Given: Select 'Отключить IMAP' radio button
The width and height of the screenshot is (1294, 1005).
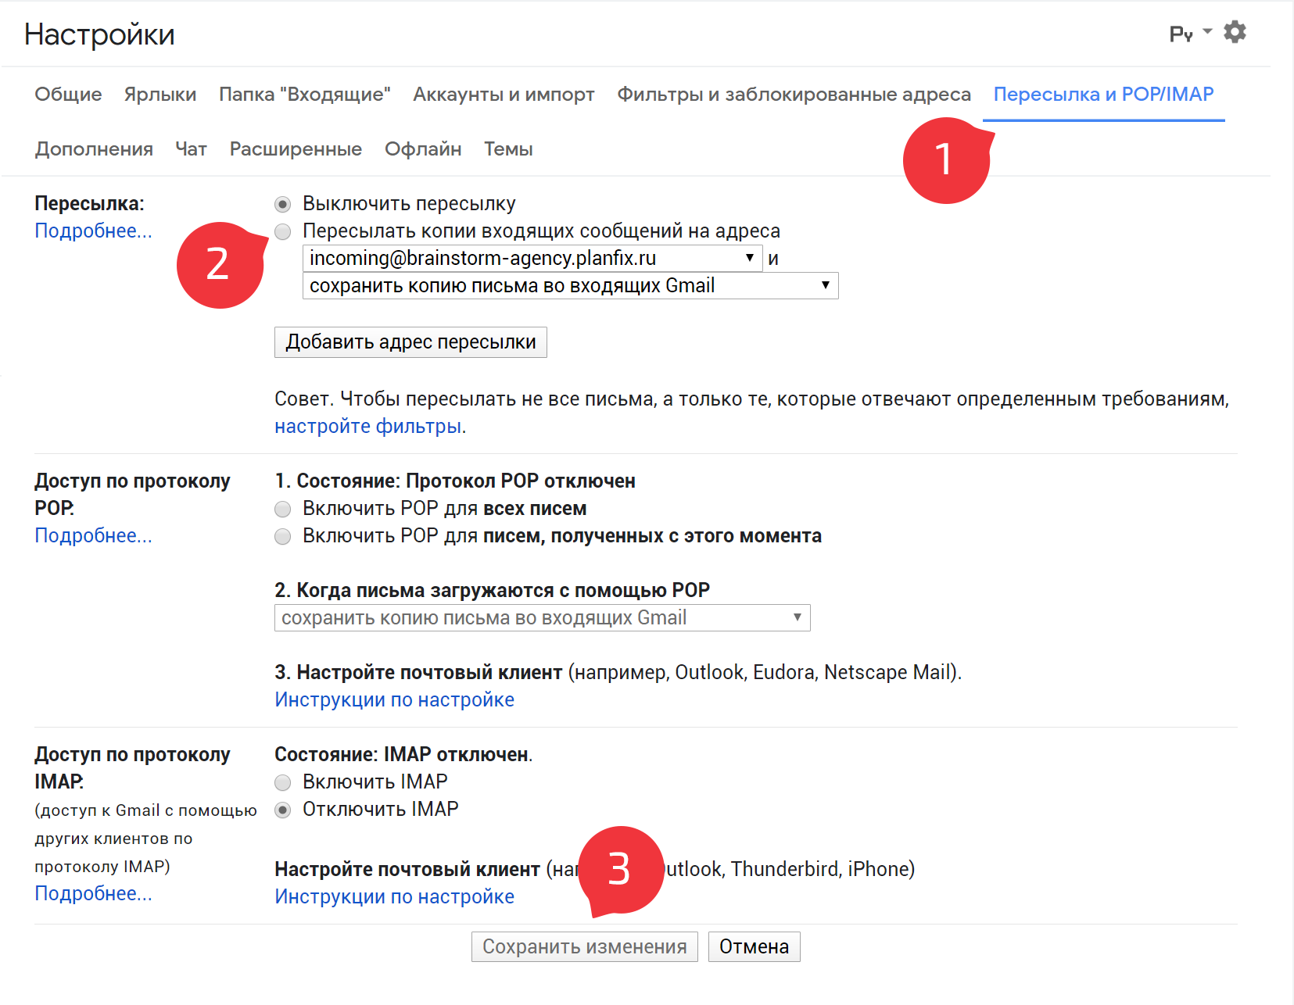Looking at the screenshot, I should pos(283,810).
